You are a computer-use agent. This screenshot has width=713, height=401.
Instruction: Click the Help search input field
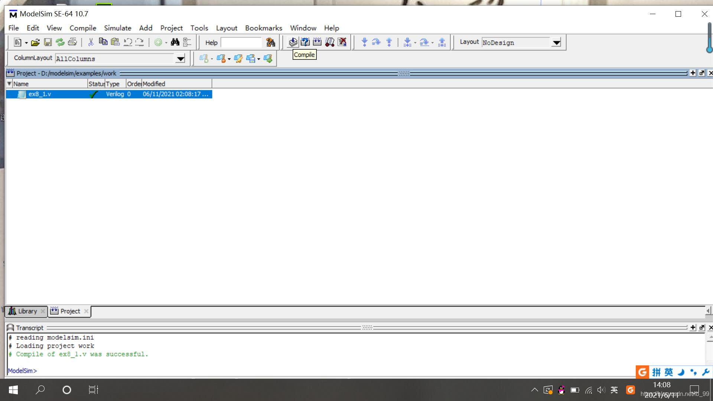[x=241, y=43]
